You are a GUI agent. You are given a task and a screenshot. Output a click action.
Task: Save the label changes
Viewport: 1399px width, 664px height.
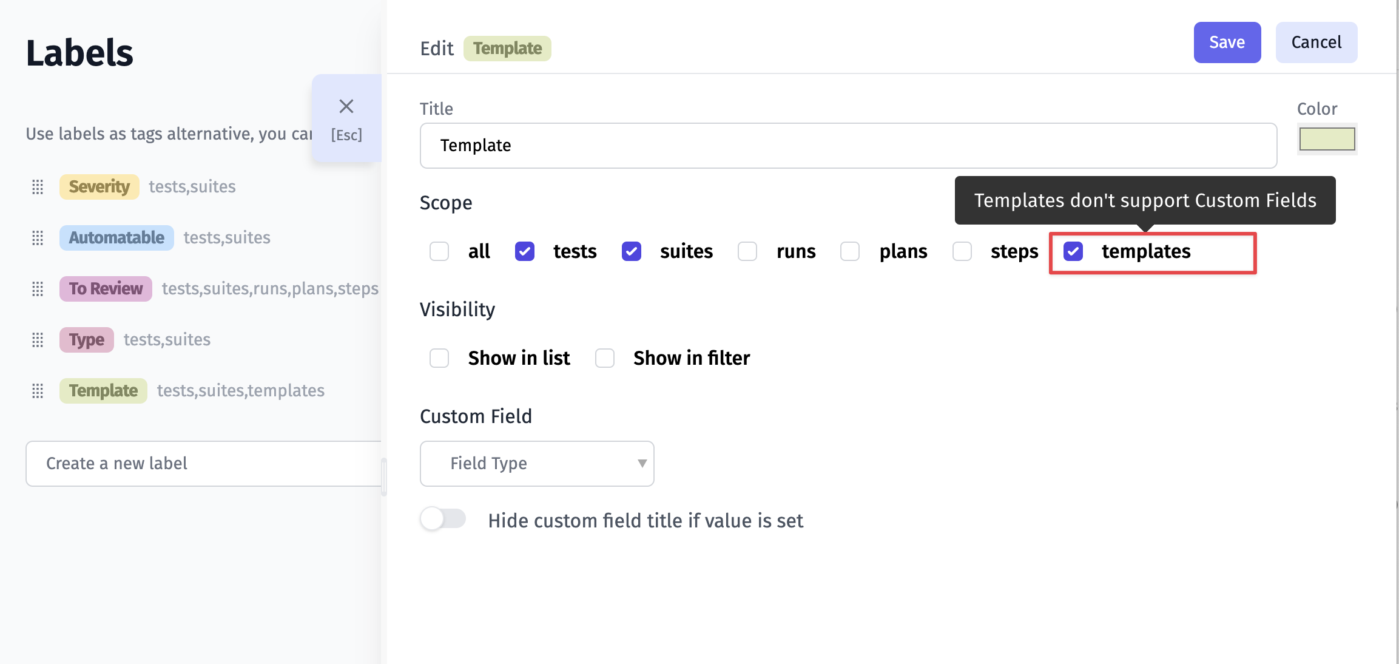coord(1227,42)
